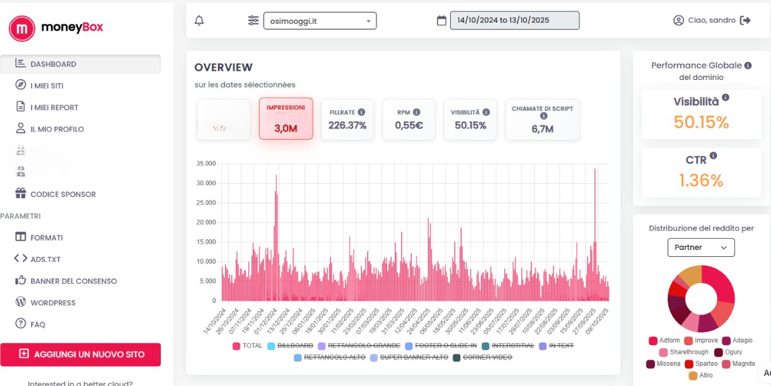Open the osimooggi.it site dropdown
The height and width of the screenshot is (386, 771).
point(320,21)
